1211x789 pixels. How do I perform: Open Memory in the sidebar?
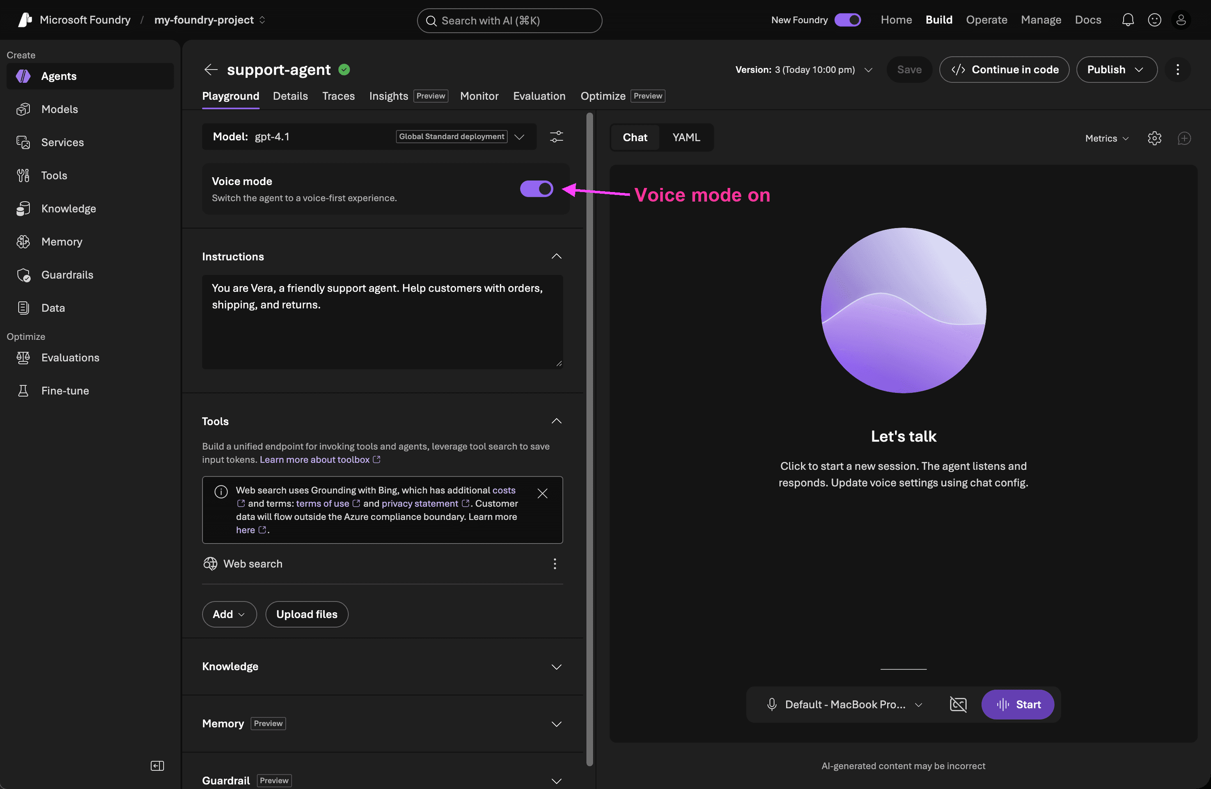click(90, 242)
